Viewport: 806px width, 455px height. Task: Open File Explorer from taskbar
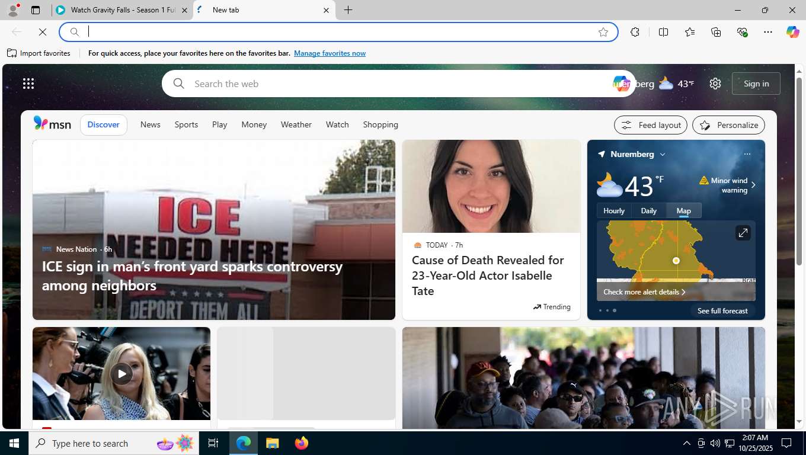272,443
